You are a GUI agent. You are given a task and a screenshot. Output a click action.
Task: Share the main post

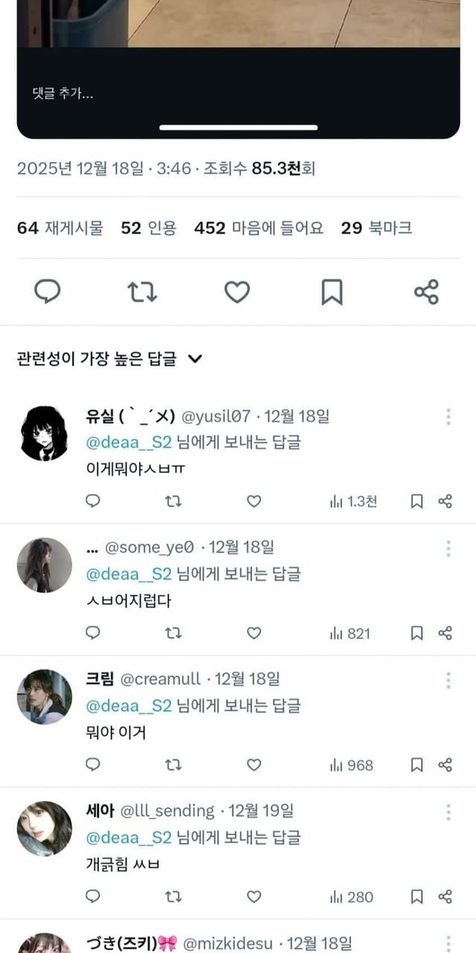(426, 292)
